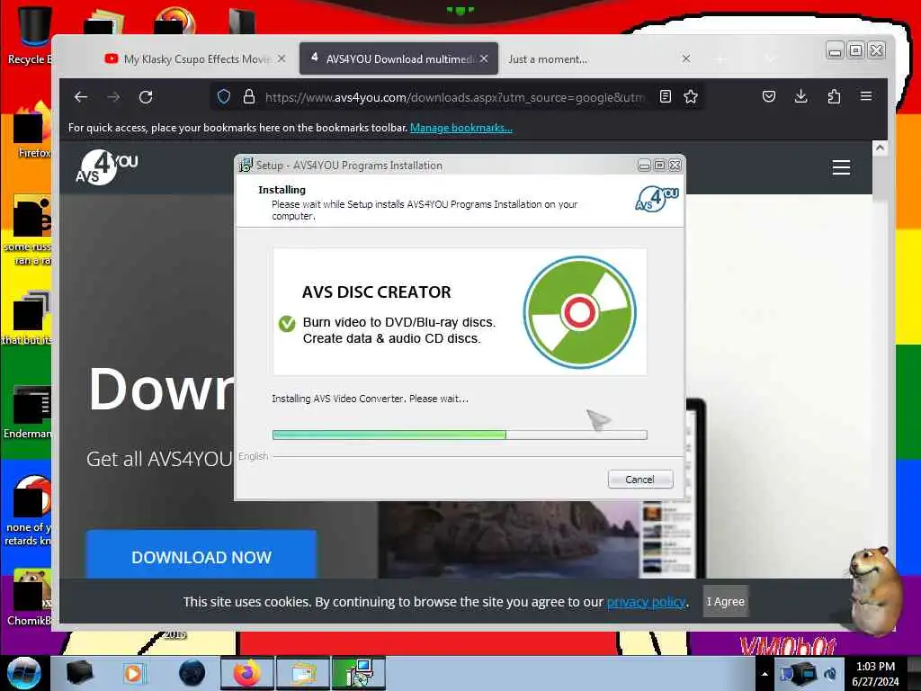
Task: Expand the list all tabs dropdown
Action: pos(770,58)
